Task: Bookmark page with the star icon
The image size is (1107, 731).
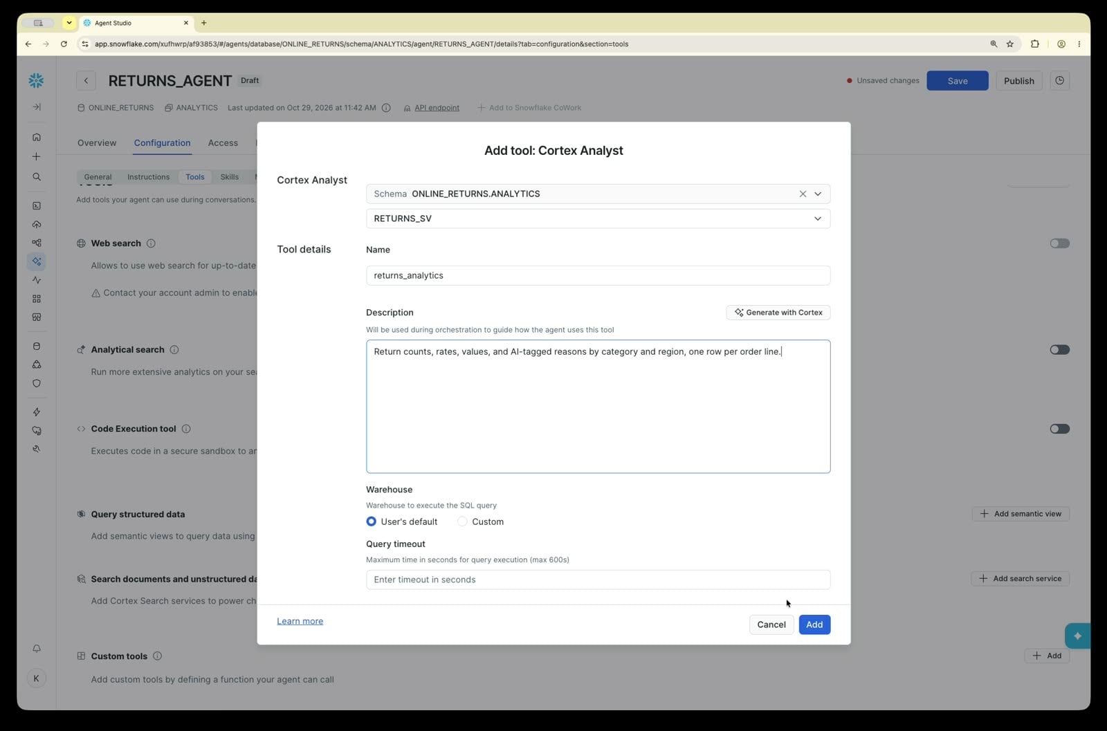Action: [1010, 44]
